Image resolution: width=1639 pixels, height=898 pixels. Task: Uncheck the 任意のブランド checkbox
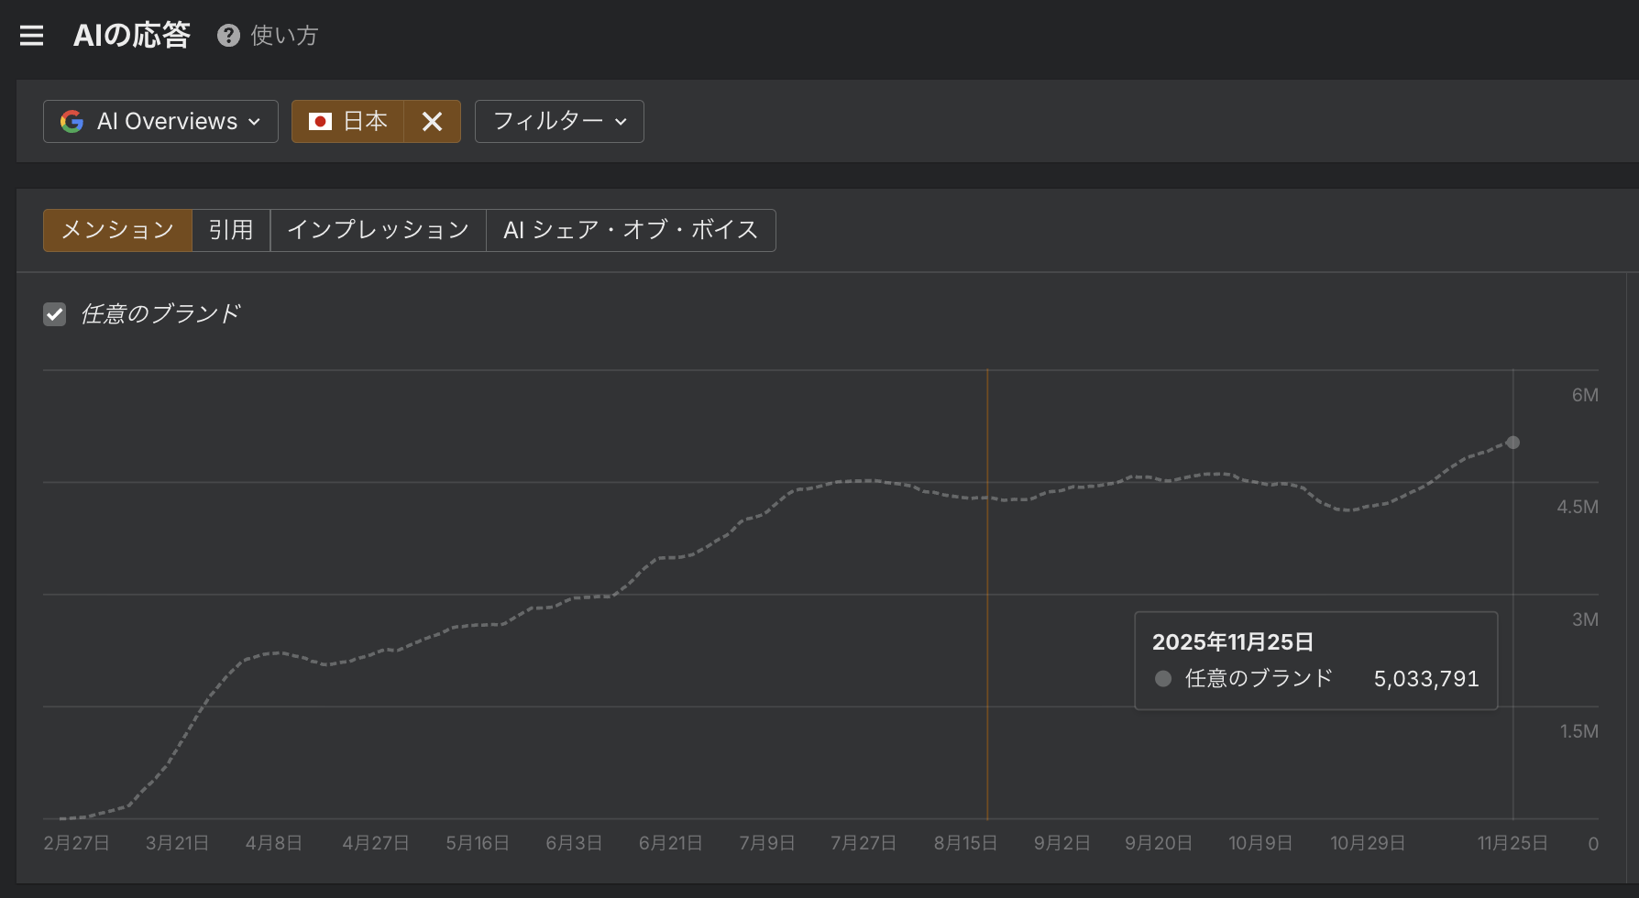[55, 314]
